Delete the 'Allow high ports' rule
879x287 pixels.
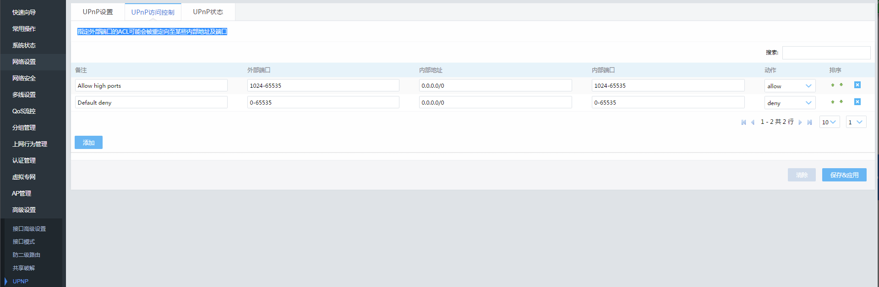(857, 85)
